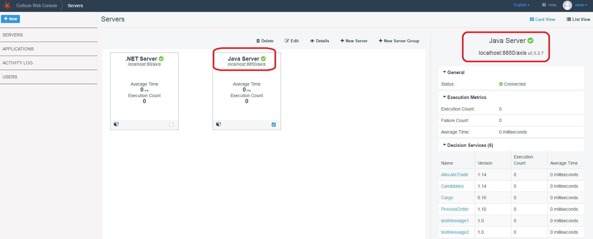Image resolution: width=593 pixels, height=239 pixels.
Task: Switch to Card View
Action: (x=542, y=19)
